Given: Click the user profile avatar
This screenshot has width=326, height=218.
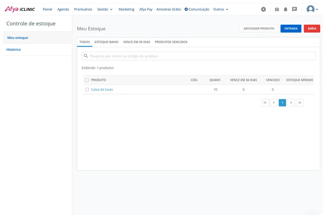Looking at the screenshot, I should [x=310, y=9].
